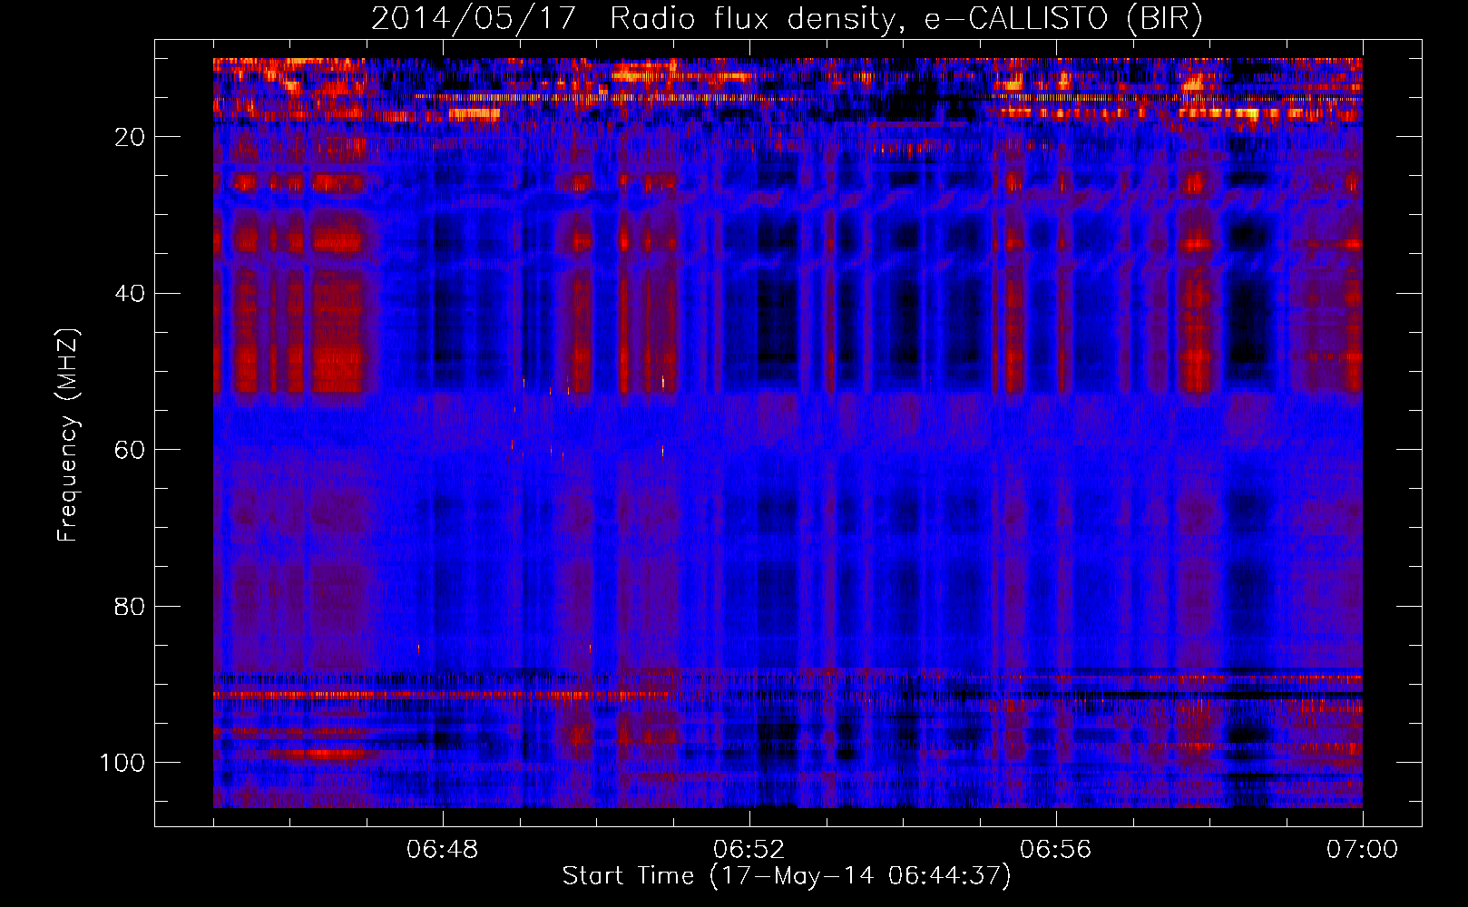Image resolution: width=1468 pixels, height=907 pixels.
Task: Click the 06:48 time tick label
Action: [x=443, y=850]
